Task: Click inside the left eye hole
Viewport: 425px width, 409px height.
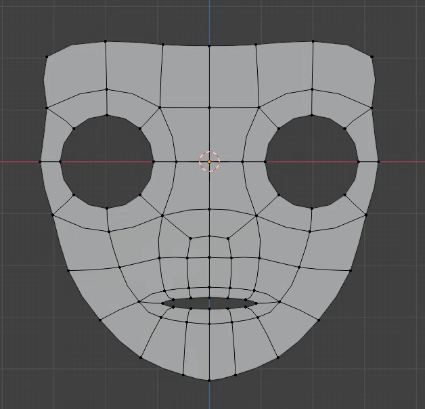Action: [x=107, y=162]
